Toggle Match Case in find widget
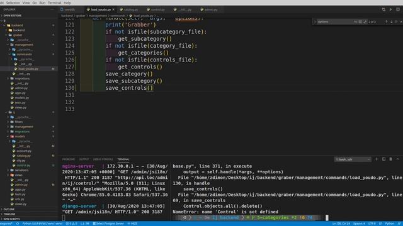Screen dimensions: 403x226 click(356, 22)
